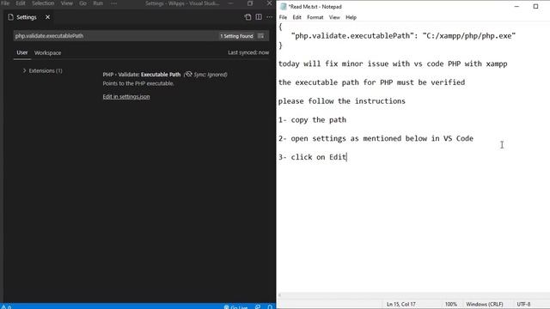The image size is (550, 309).
Task: Click the PHP Validate Executable Path setting title
Action: pyautogui.click(x=142, y=75)
